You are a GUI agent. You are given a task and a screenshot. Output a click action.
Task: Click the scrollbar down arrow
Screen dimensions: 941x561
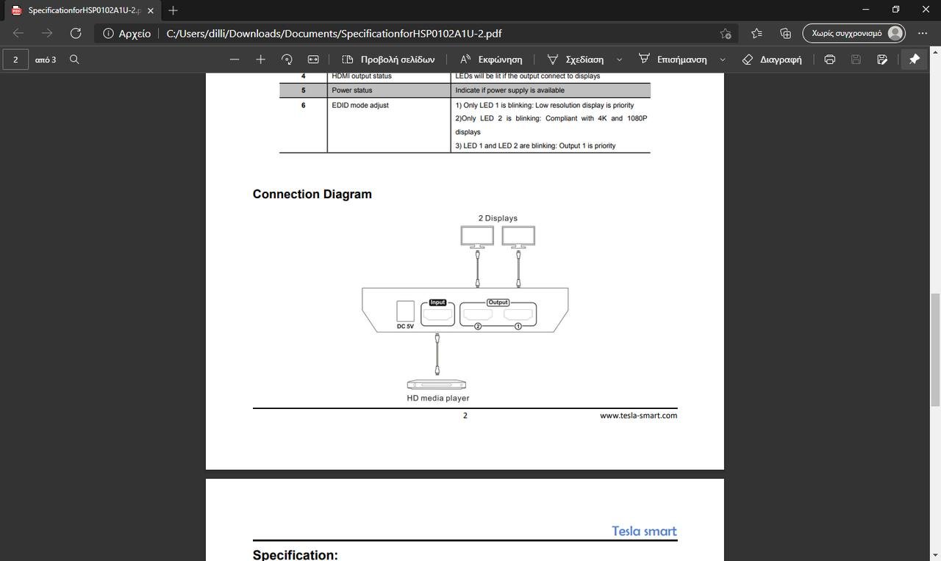coord(935,554)
